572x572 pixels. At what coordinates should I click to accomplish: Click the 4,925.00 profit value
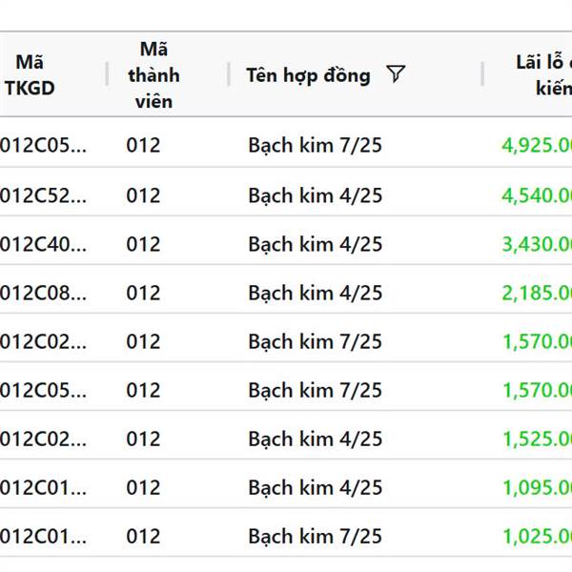tap(536, 146)
